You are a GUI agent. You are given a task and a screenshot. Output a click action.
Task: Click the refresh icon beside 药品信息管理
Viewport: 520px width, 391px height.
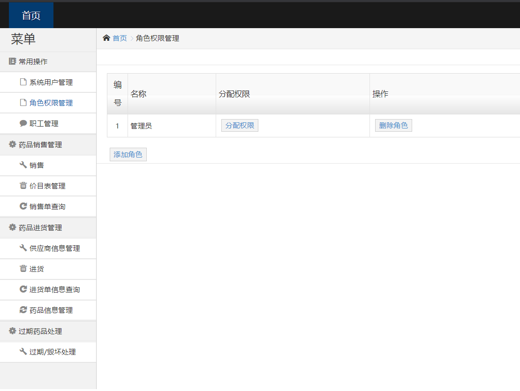(x=23, y=310)
